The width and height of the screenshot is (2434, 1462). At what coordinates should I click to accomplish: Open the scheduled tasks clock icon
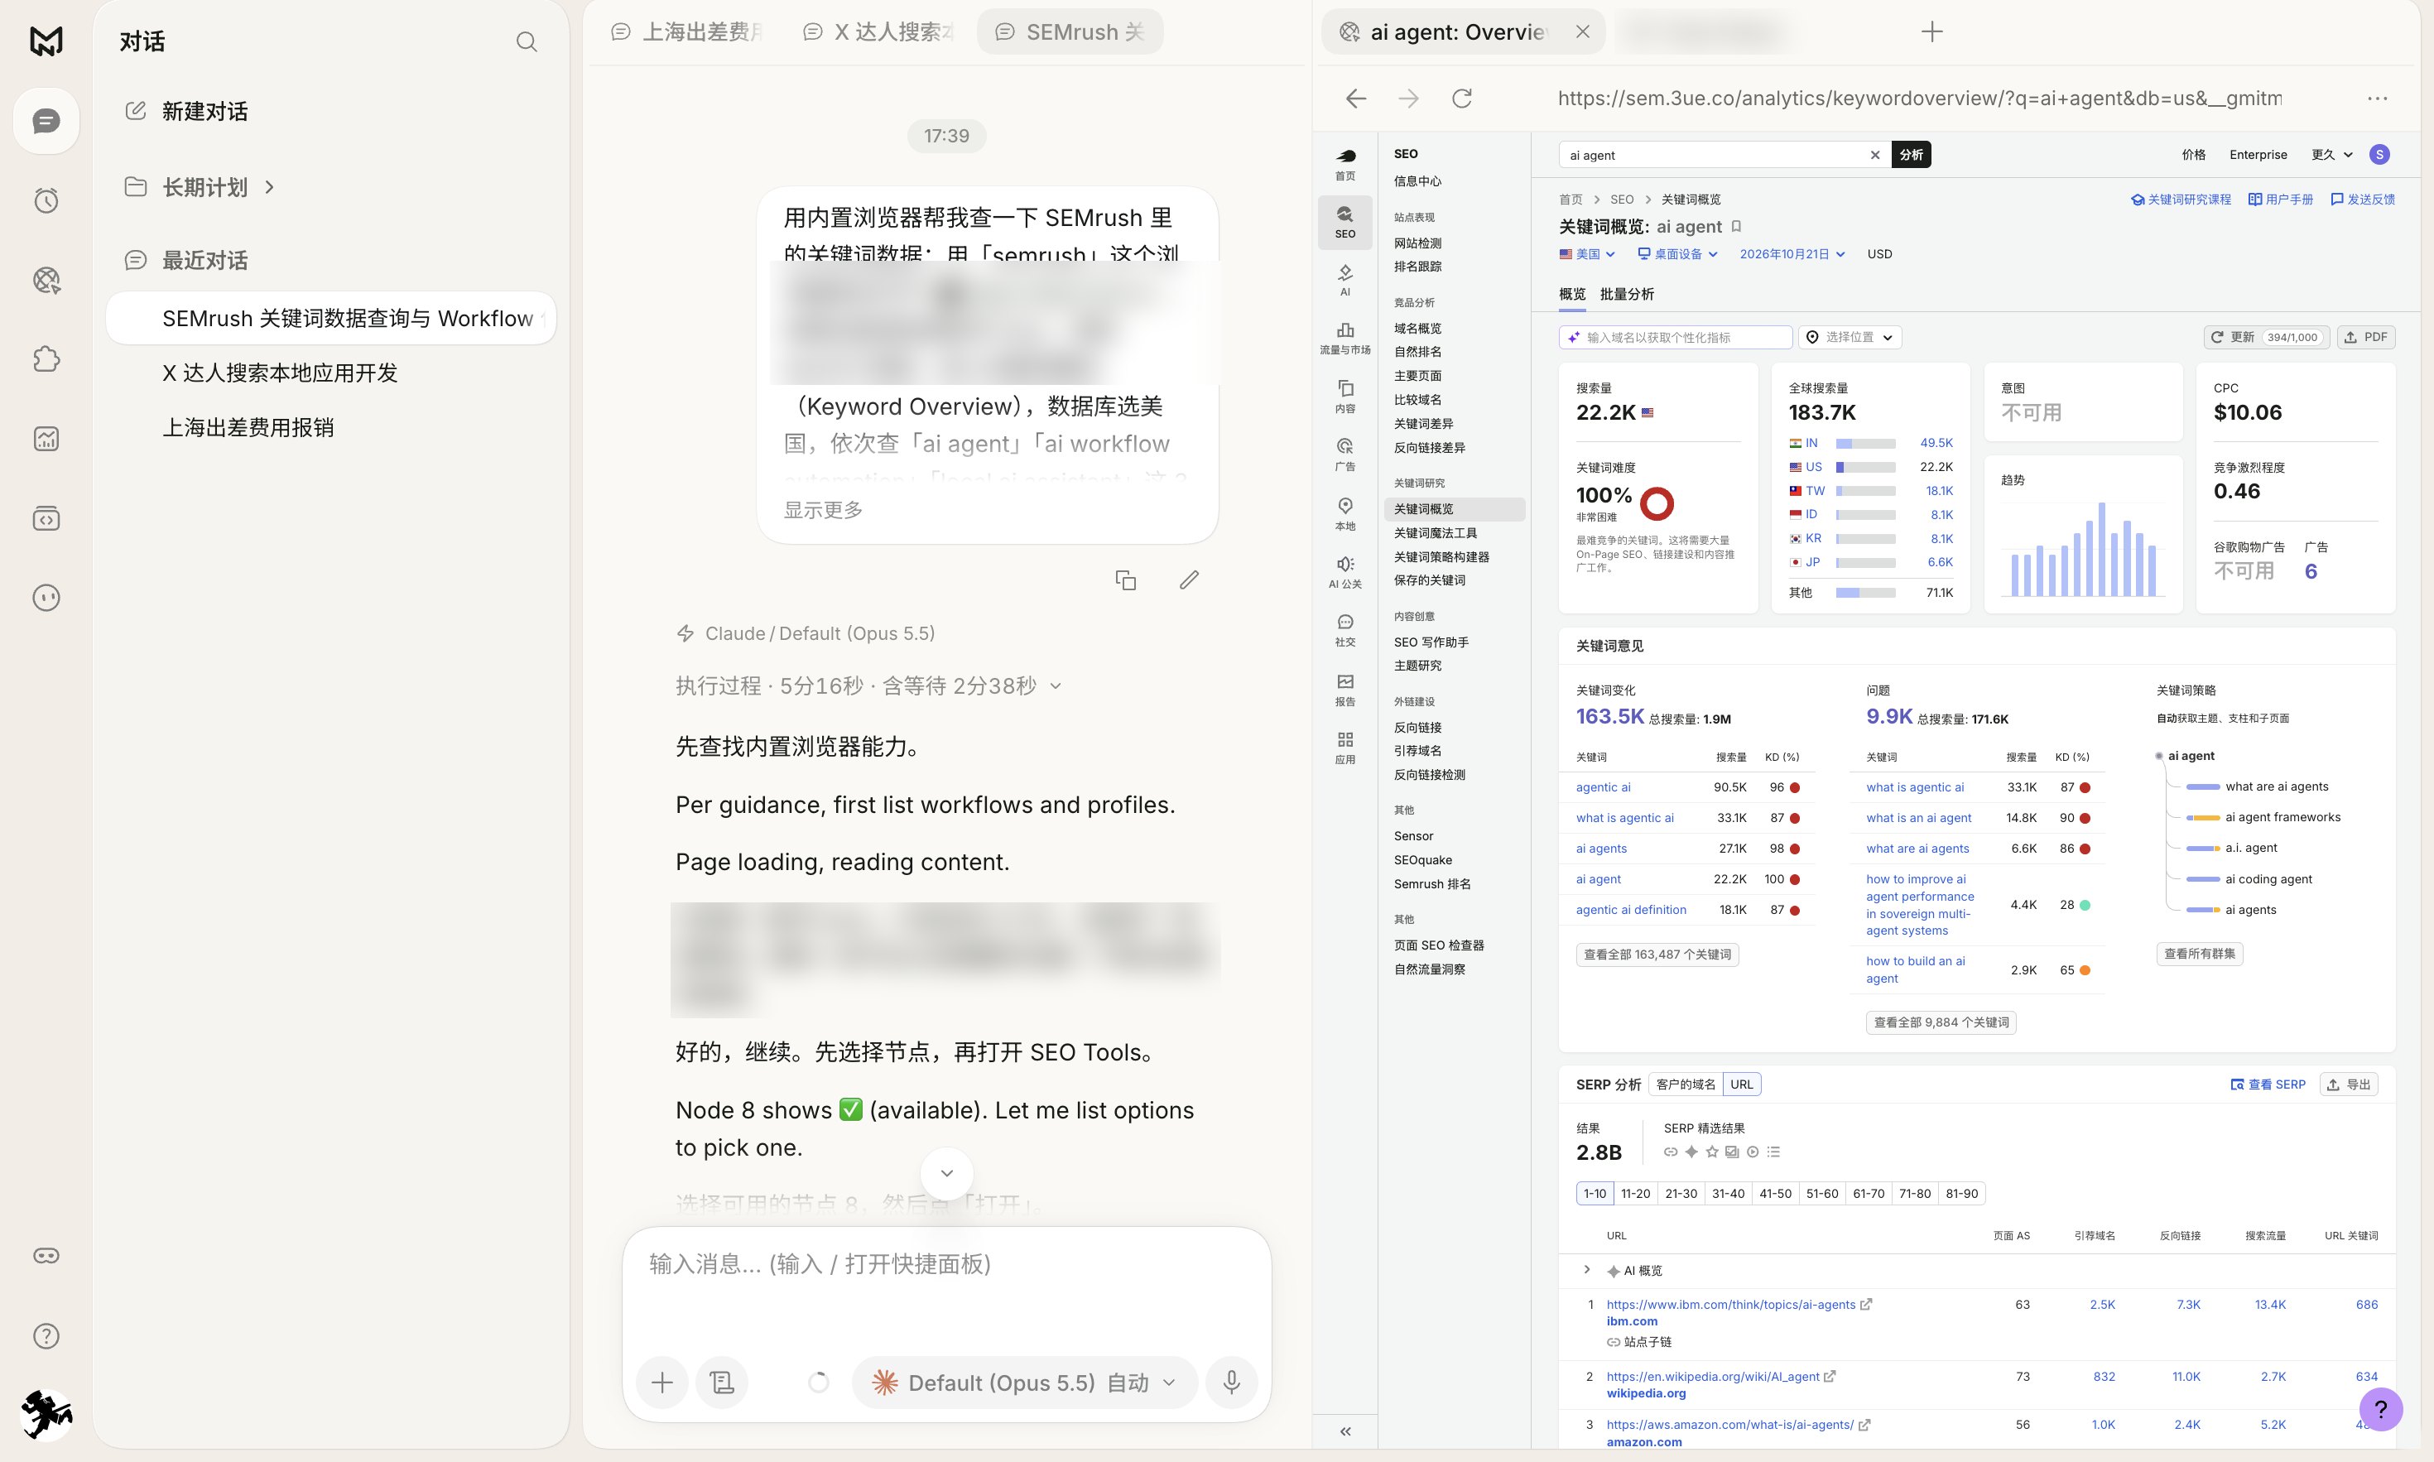(46, 200)
